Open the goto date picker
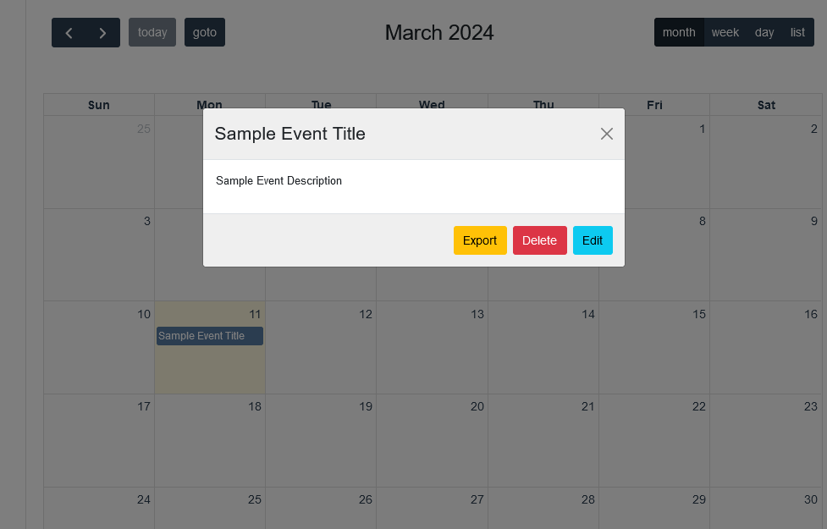 tap(205, 33)
